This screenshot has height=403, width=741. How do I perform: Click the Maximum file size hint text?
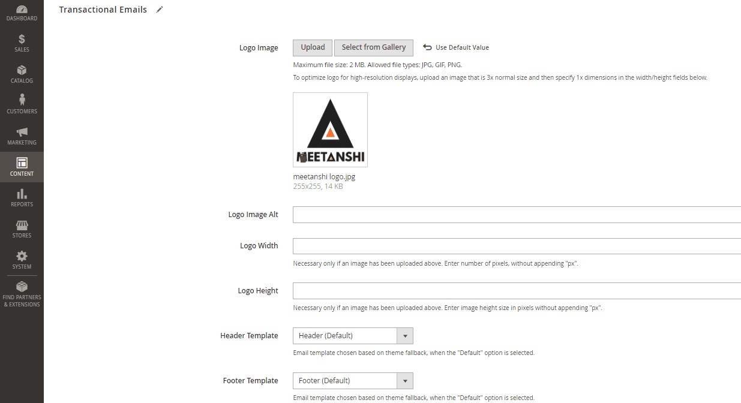[377, 65]
